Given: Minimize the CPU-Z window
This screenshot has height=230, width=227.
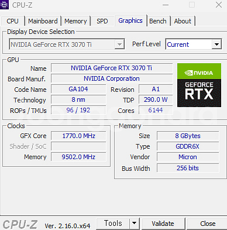Looking at the screenshot, I should [166, 5].
